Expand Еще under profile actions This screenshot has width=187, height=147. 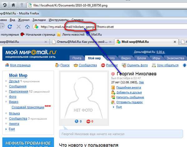[119, 107]
